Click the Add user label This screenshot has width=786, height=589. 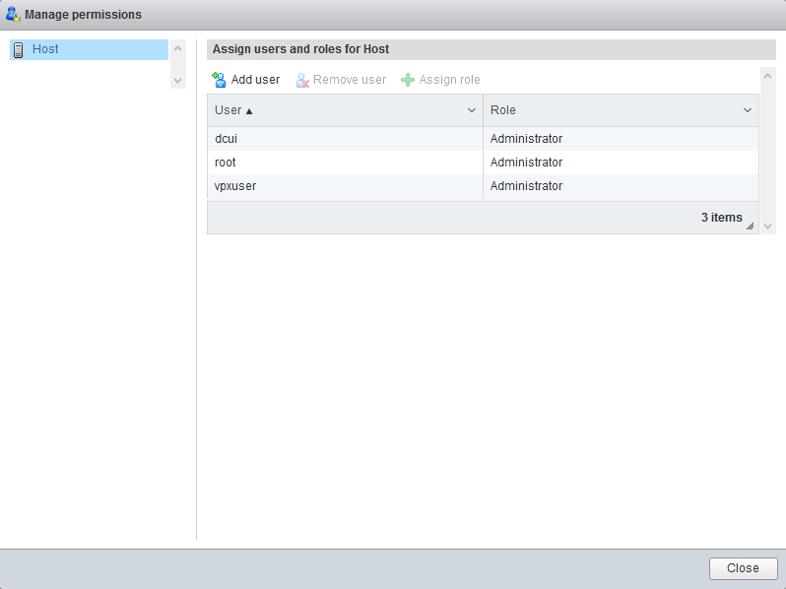(255, 80)
